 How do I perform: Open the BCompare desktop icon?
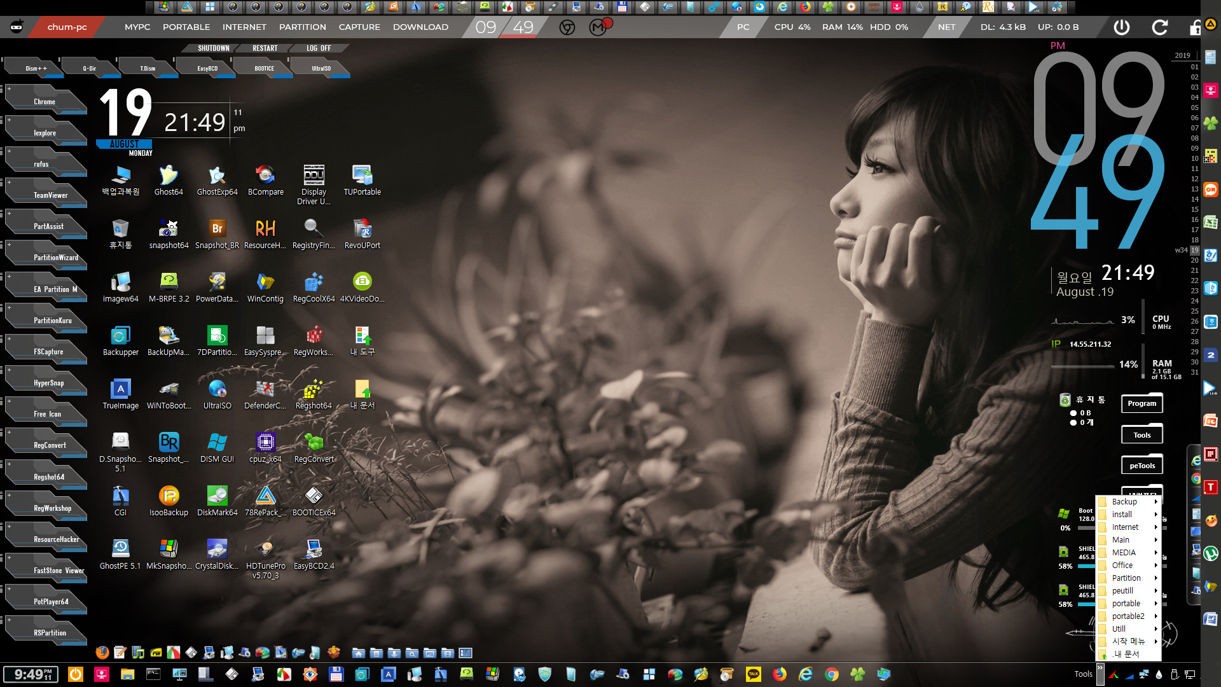tap(265, 181)
